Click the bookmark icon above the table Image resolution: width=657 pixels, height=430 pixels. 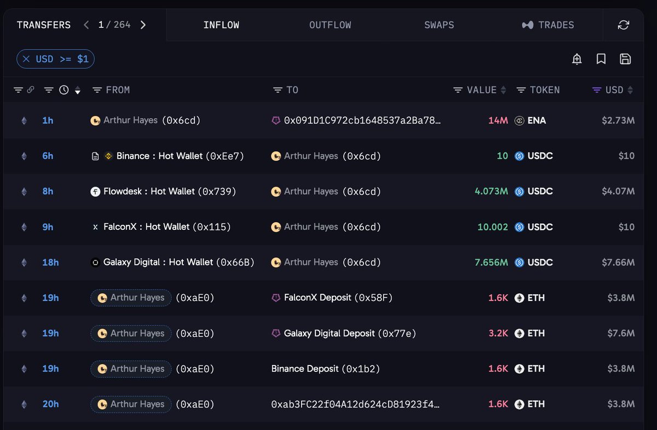coord(601,59)
